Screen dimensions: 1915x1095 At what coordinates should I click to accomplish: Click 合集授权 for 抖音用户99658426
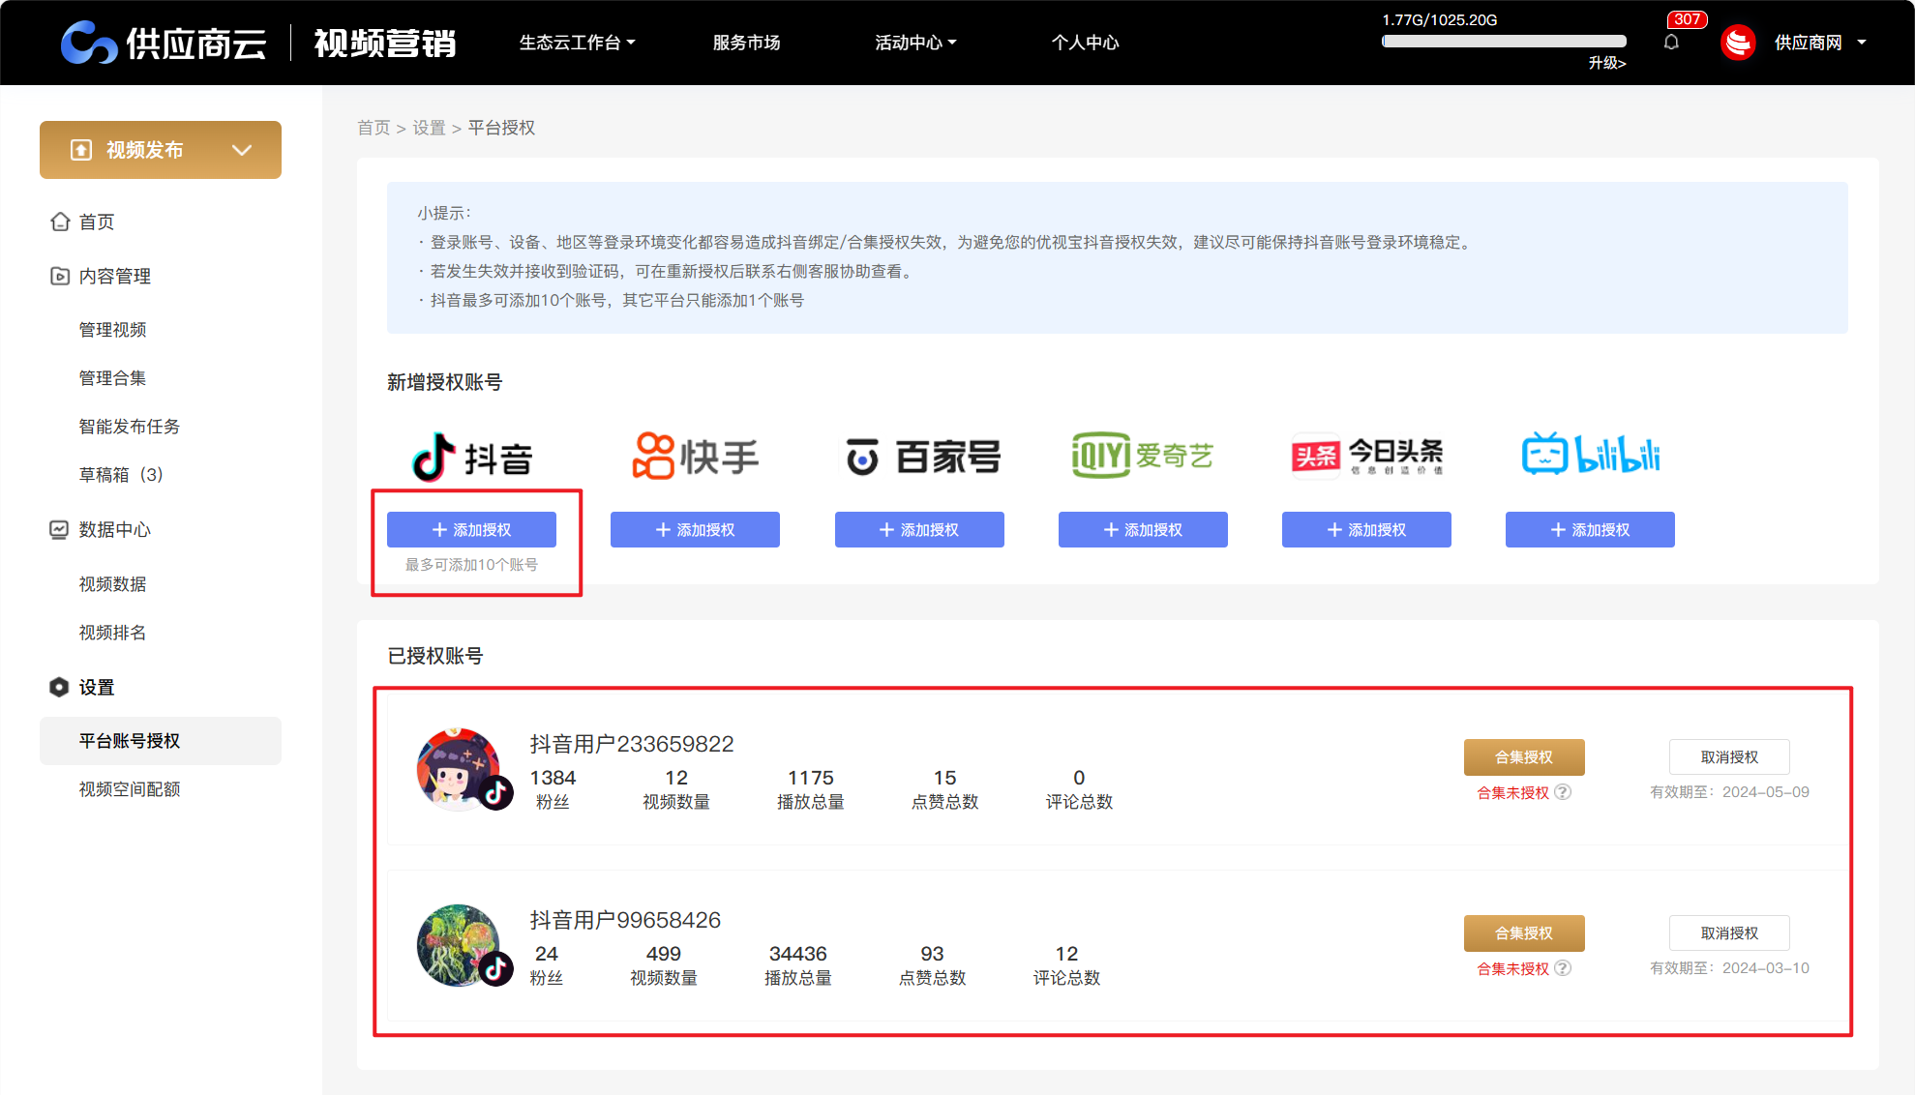[1524, 933]
